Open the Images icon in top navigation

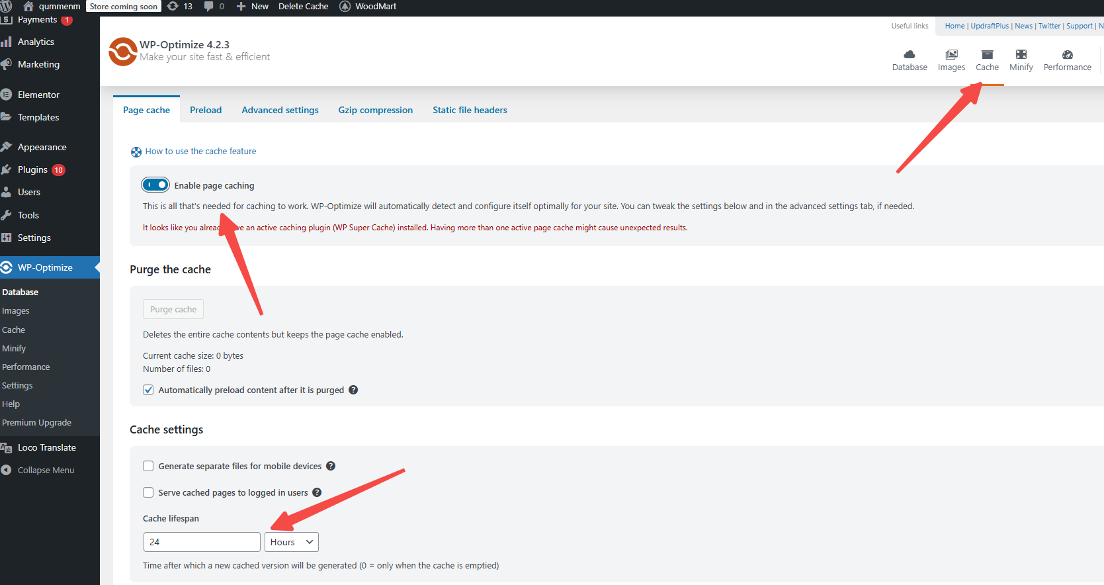click(951, 54)
